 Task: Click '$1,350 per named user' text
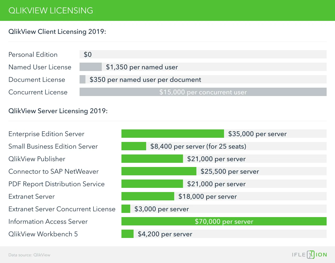coord(142,67)
